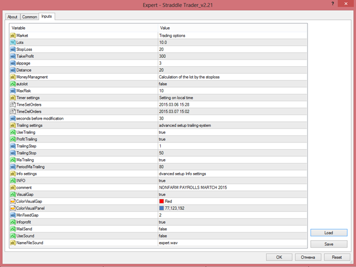Click the Load button
The width and height of the screenshot is (356, 267).
329,233
